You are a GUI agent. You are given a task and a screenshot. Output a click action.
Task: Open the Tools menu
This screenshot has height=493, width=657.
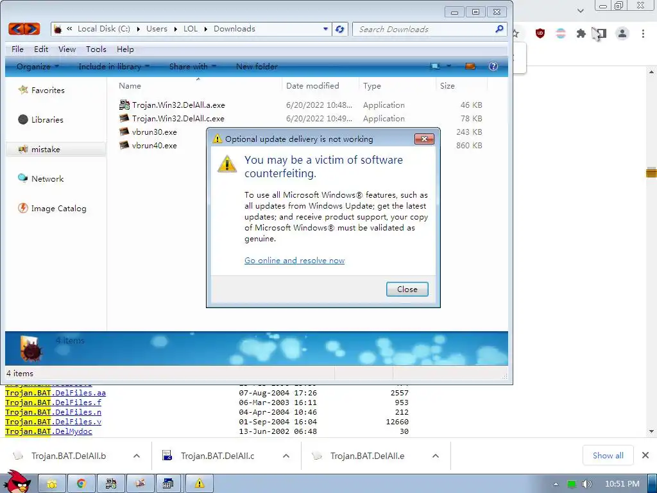pyautogui.click(x=96, y=49)
